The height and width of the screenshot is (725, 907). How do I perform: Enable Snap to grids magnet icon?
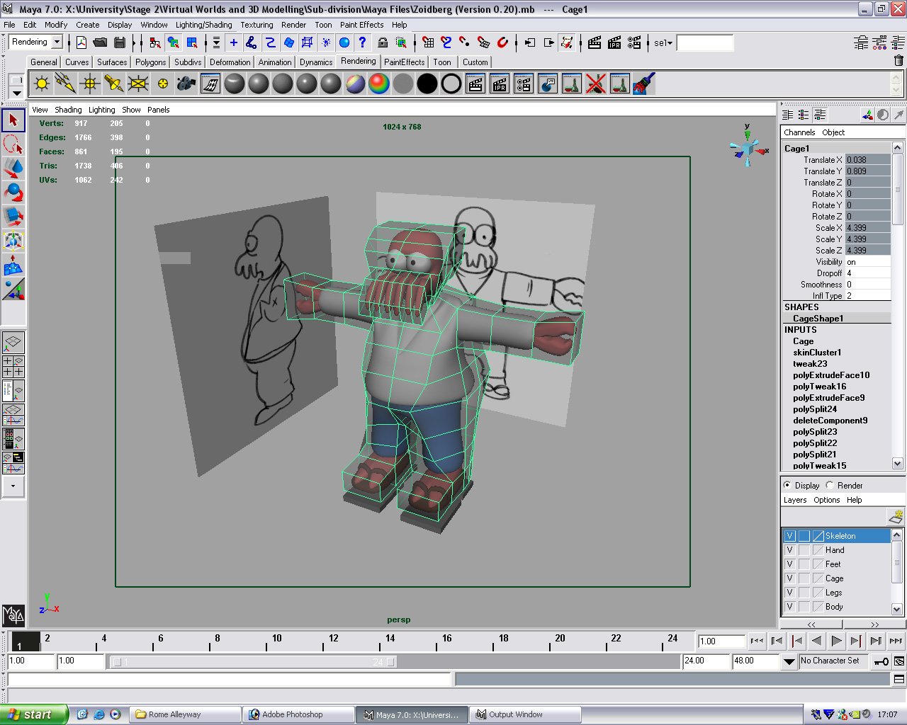point(429,42)
